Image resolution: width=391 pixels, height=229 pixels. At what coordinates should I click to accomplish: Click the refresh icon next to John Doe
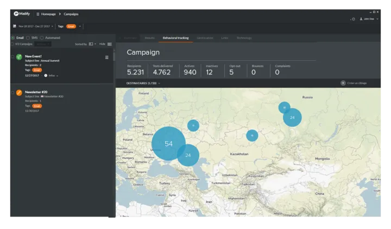tap(354, 19)
